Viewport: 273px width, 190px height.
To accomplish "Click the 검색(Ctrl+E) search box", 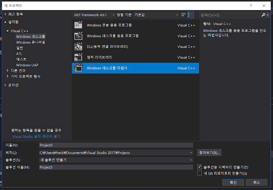I will 230,15.
